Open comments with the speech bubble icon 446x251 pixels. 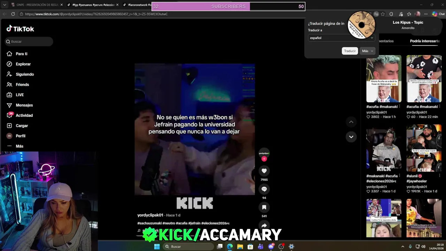264,189
